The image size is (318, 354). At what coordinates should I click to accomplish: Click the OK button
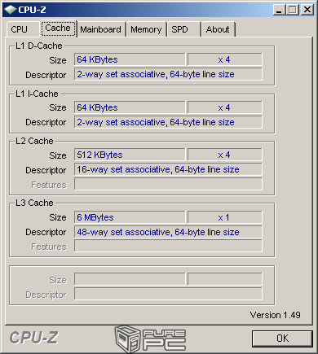point(282,339)
